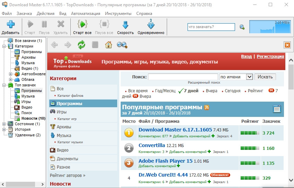
Task: Open the Convertilla program link
Action: tap(152, 145)
